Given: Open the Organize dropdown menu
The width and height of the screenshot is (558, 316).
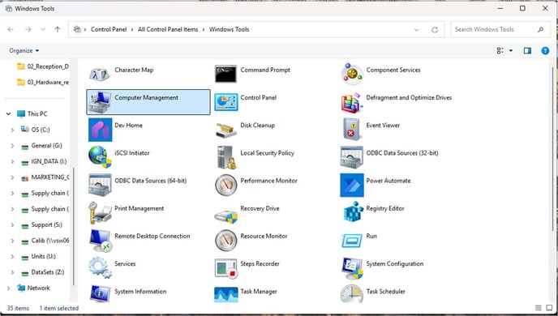Looking at the screenshot, I should (24, 51).
